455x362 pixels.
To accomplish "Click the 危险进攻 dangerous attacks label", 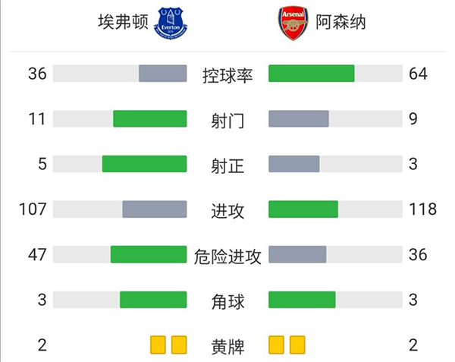I will (227, 257).
